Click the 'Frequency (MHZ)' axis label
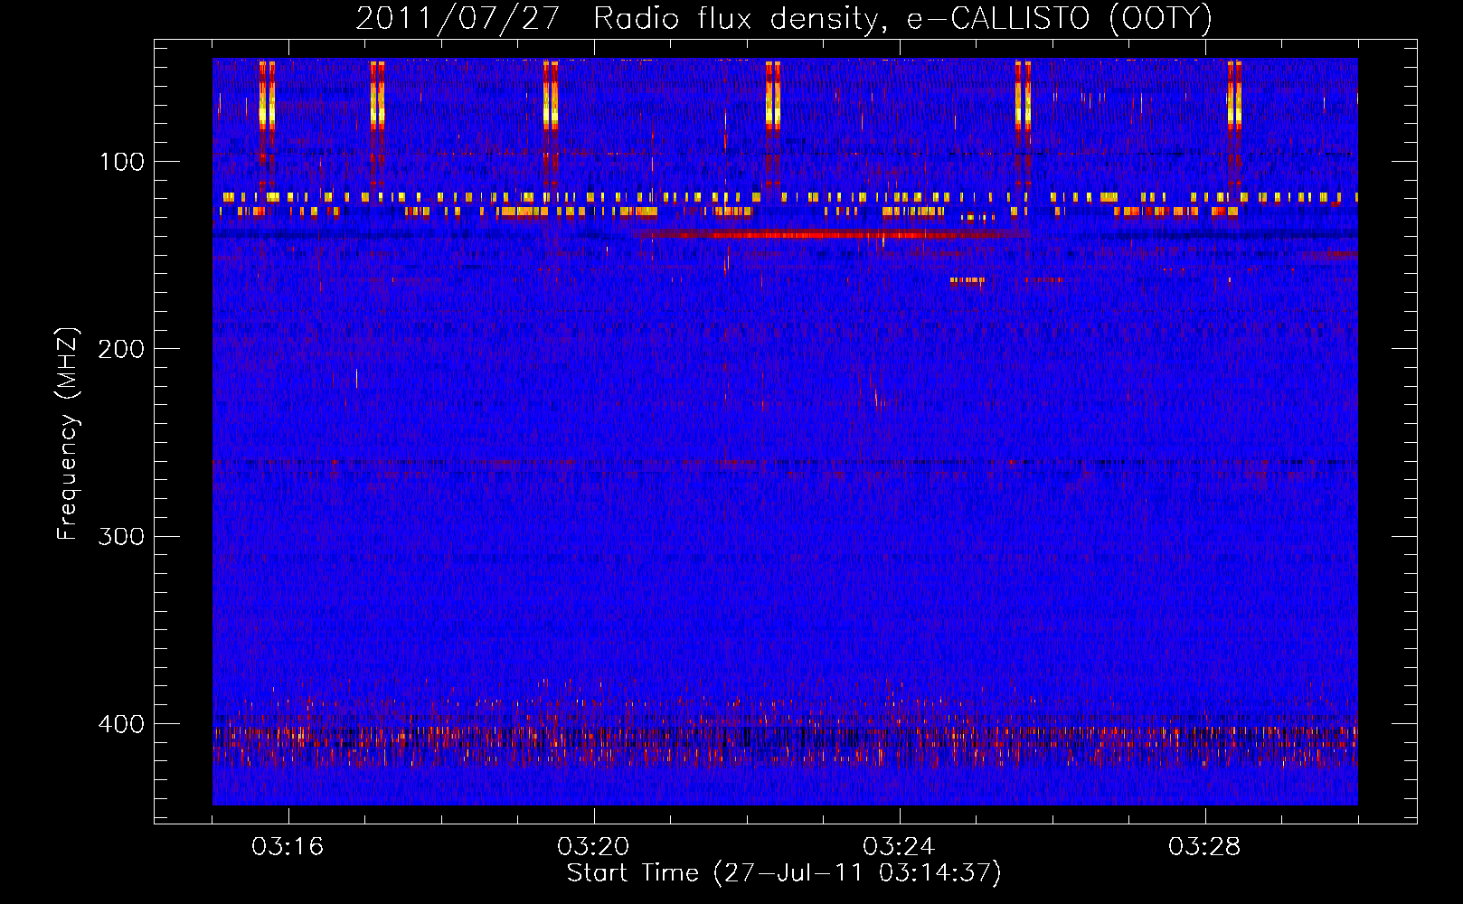 pos(68,434)
